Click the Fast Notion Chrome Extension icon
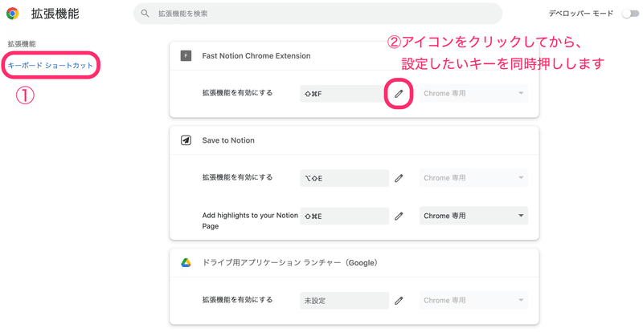 point(186,55)
